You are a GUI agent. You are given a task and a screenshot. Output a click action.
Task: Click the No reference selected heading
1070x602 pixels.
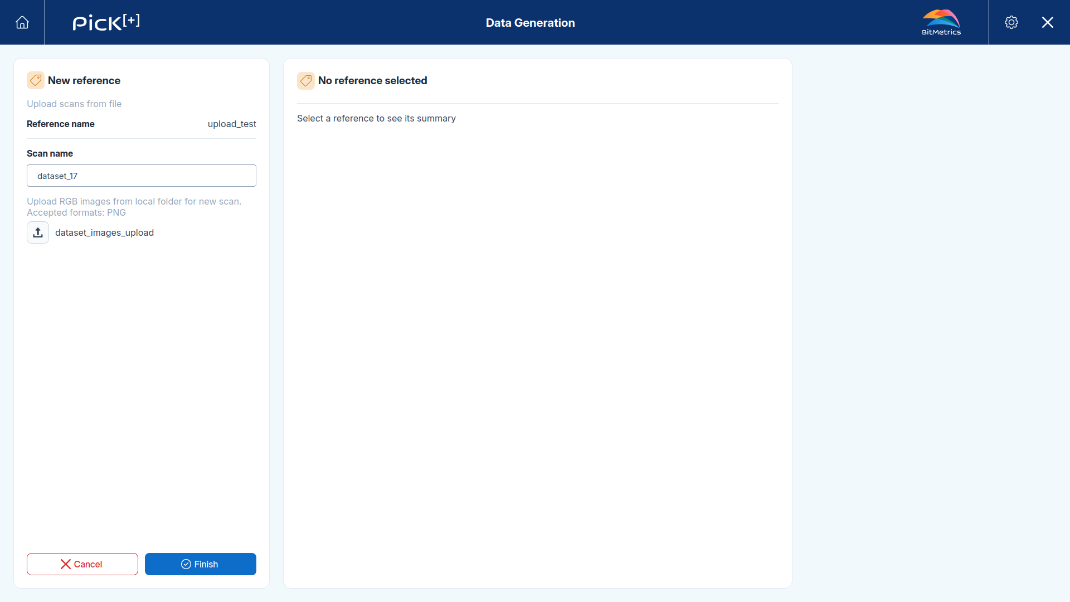pos(373,80)
